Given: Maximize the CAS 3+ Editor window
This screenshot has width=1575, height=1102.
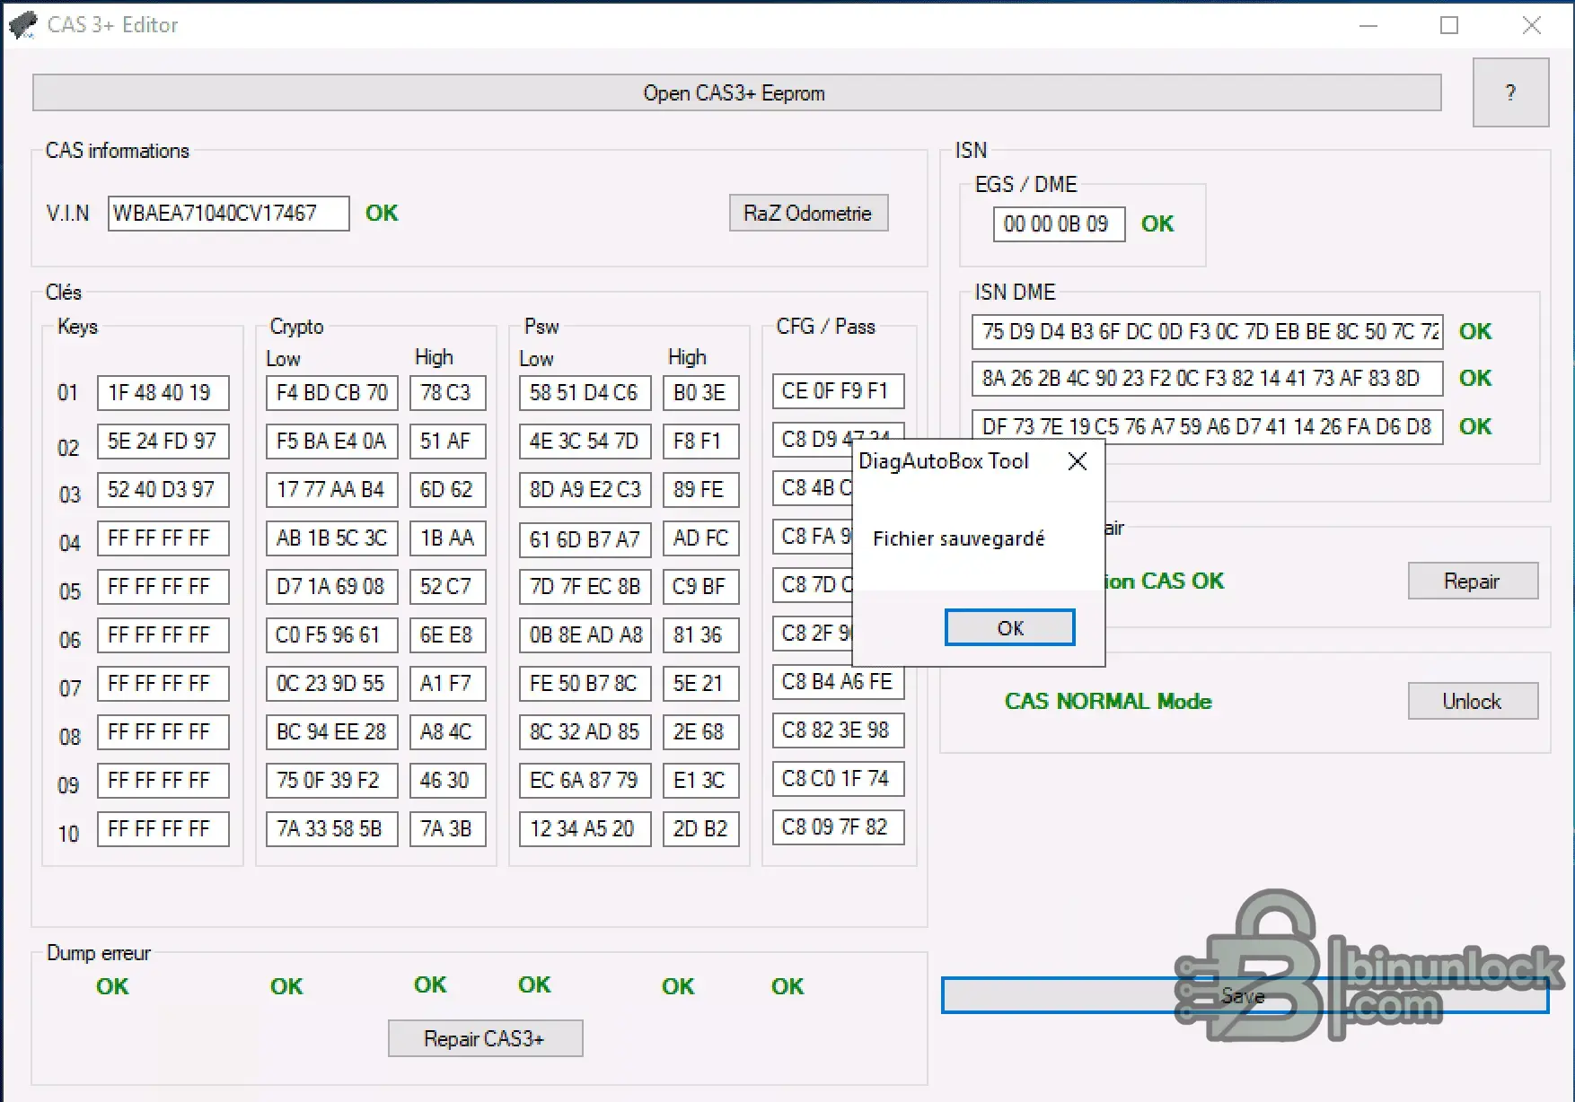Looking at the screenshot, I should (x=1449, y=25).
